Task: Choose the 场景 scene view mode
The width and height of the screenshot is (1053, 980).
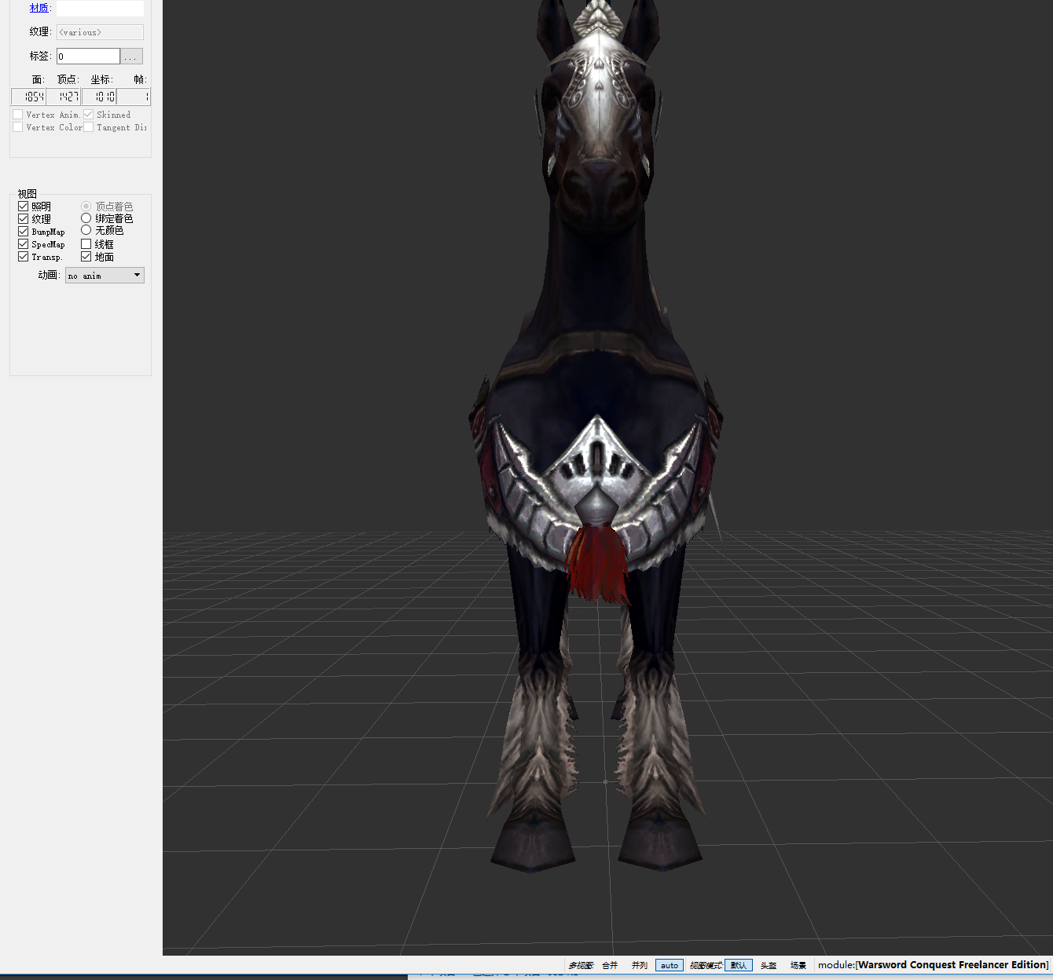Action: tap(798, 965)
